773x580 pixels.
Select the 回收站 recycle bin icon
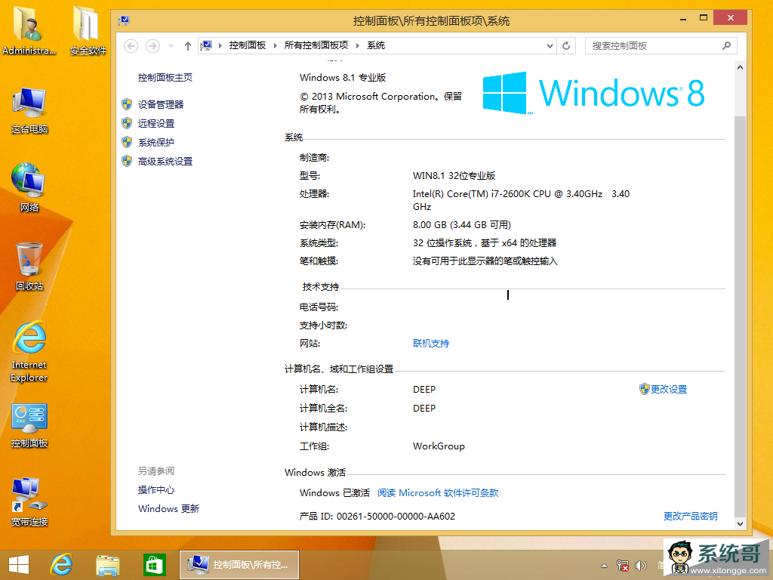coord(29,267)
